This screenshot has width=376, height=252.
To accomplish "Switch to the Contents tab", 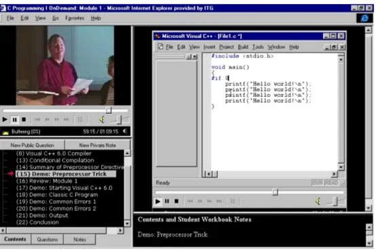I will click(15, 239).
